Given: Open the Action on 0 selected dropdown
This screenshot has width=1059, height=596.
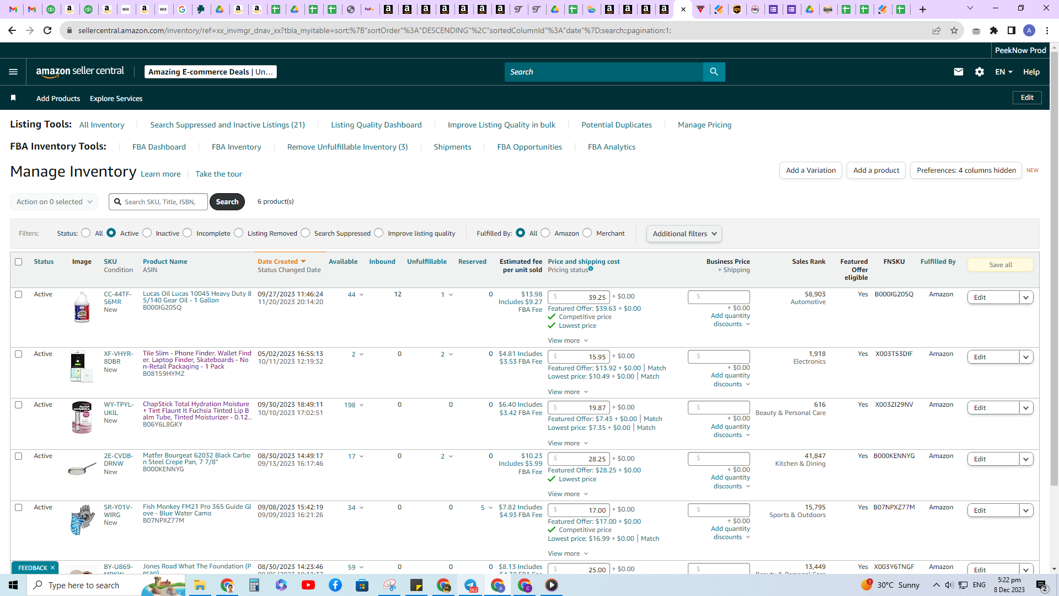Looking at the screenshot, I should tap(54, 201).
